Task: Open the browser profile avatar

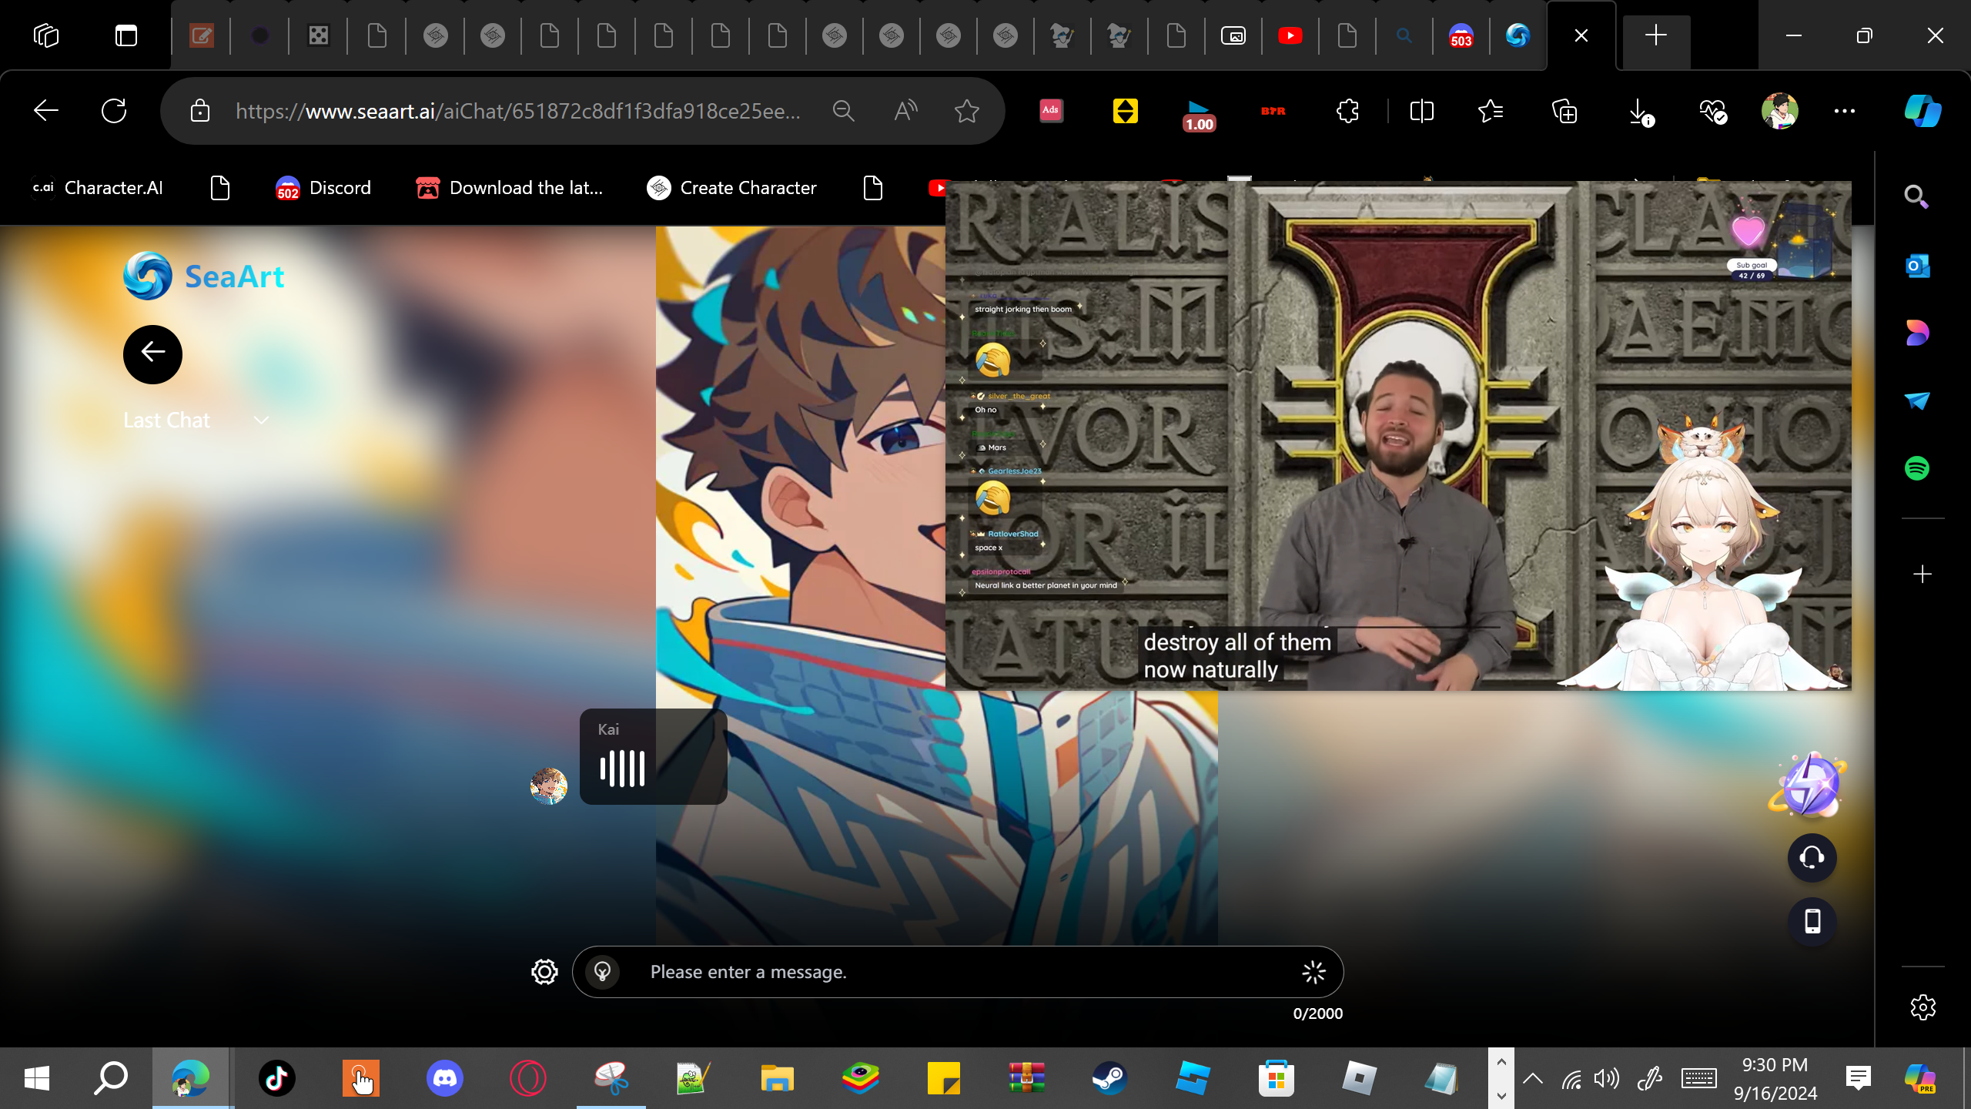Action: tap(1779, 111)
